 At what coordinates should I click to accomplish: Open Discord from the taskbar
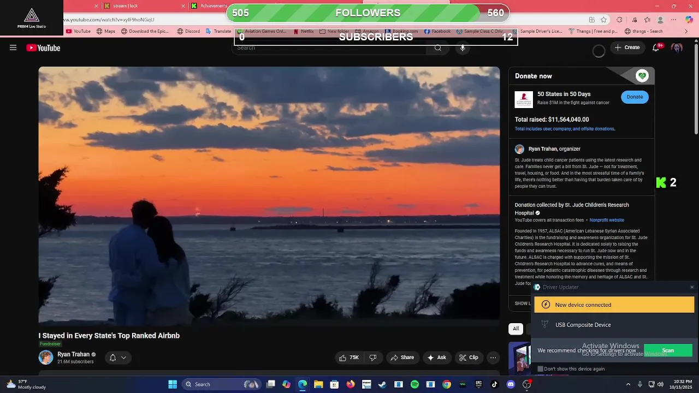click(511, 384)
